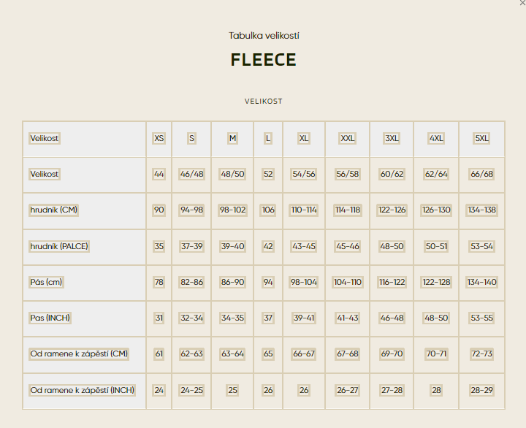The height and width of the screenshot is (428, 526).
Task: Select the 114-118 chest value for XXL
Action: point(348,210)
